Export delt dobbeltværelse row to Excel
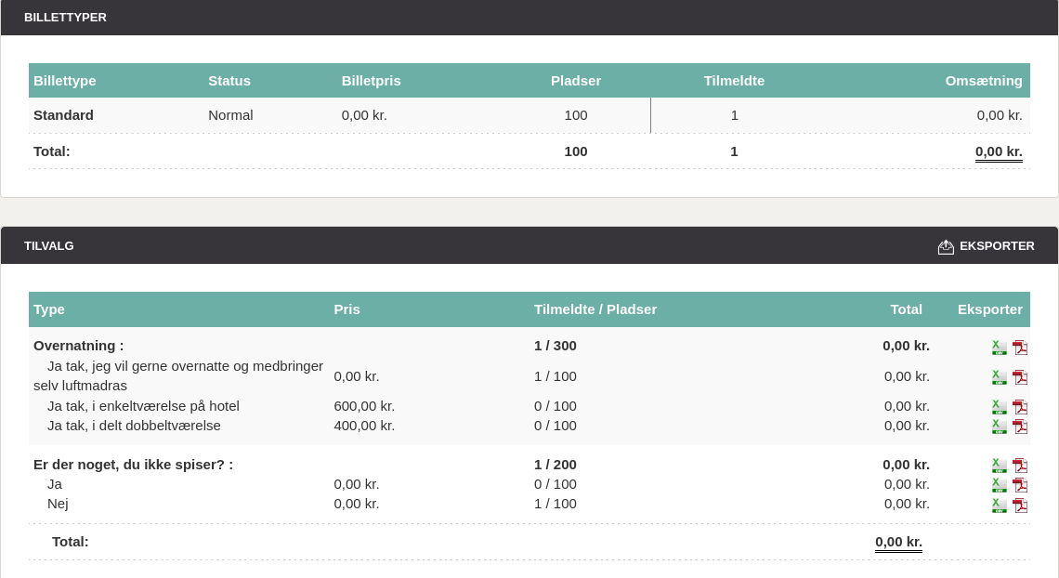Image resolution: width=1059 pixels, height=578 pixels. pos(999,427)
